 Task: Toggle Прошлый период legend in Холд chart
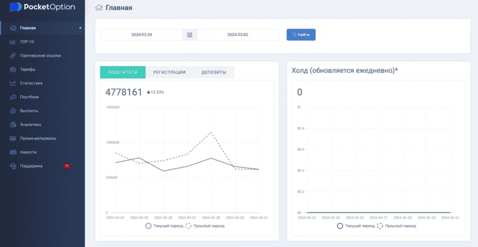point(396,226)
